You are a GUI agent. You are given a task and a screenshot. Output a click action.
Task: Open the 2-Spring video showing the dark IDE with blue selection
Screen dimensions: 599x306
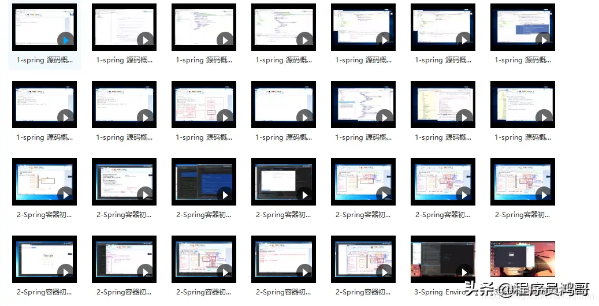(204, 182)
